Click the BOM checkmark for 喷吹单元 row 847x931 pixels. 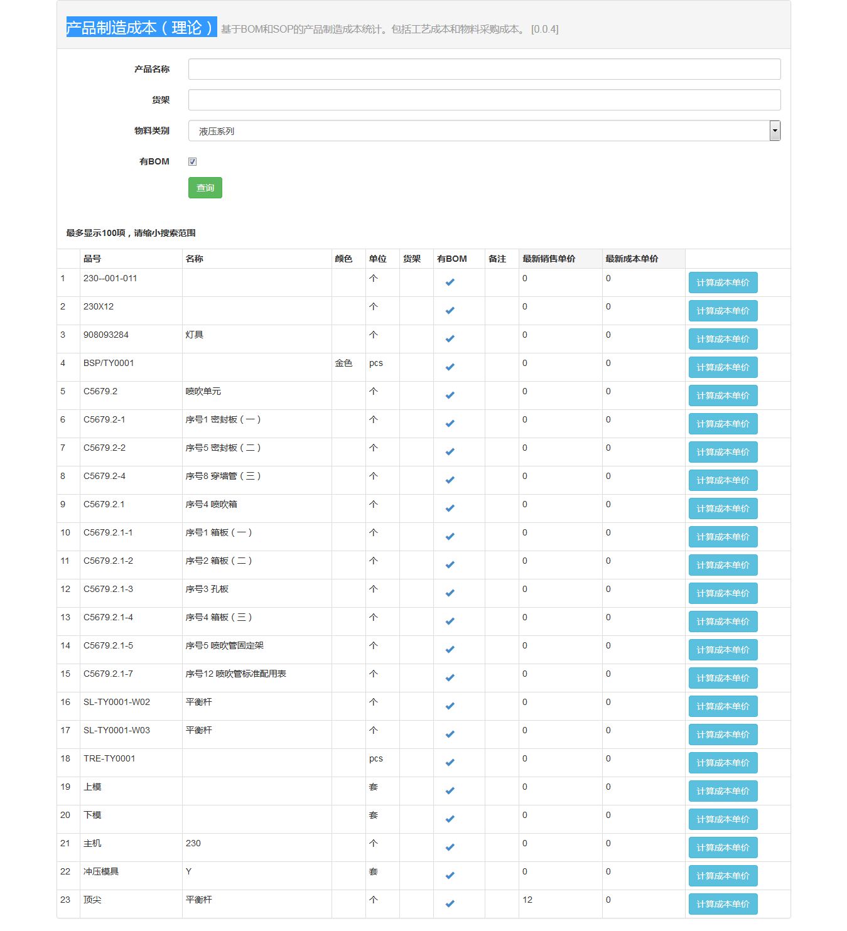click(450, 396)
